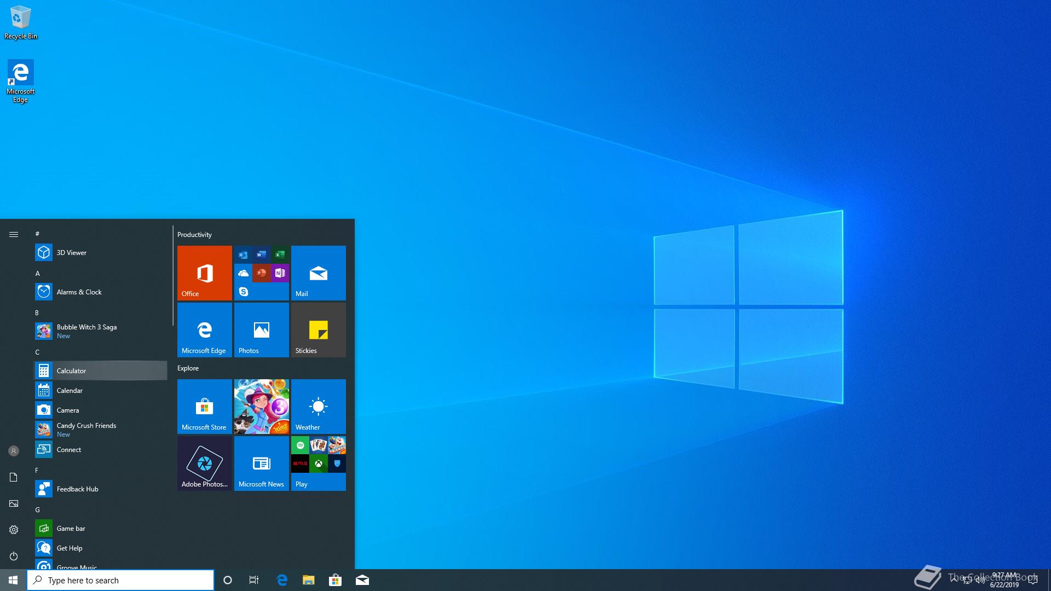Open Pictures from Start sidebar
Screen dimensions: 1051x591
[x=14, y=503]
